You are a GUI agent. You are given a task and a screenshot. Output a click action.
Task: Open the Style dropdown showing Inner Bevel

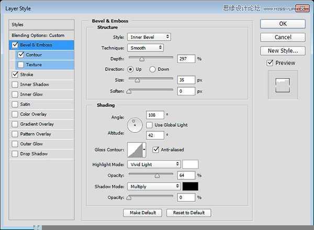(x=149, y=37)
